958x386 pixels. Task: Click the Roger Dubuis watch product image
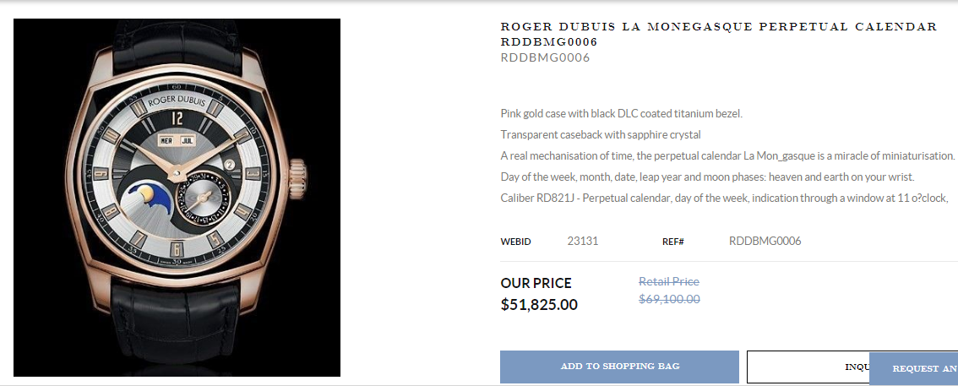pyautogui.click(x=177, y=198)
